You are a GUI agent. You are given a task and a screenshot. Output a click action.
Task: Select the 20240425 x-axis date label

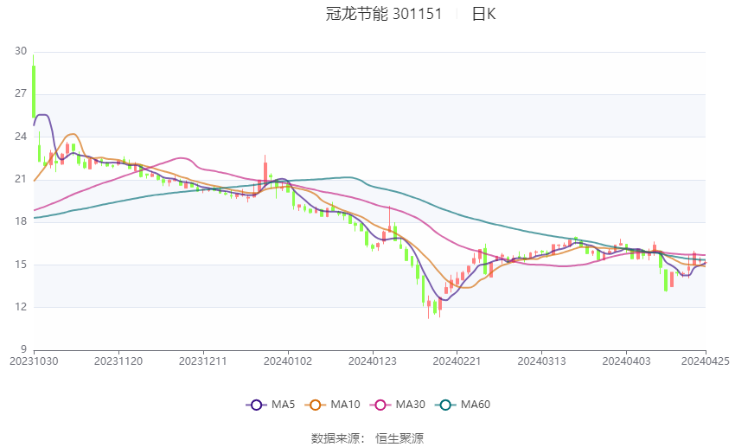[x=706, y=361]
